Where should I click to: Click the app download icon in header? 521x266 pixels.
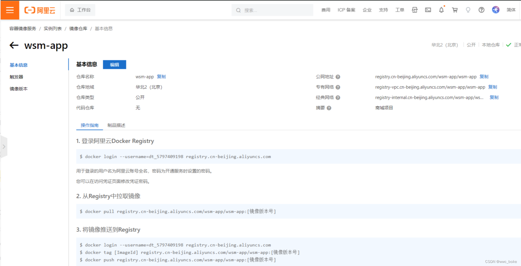[414, 10]
